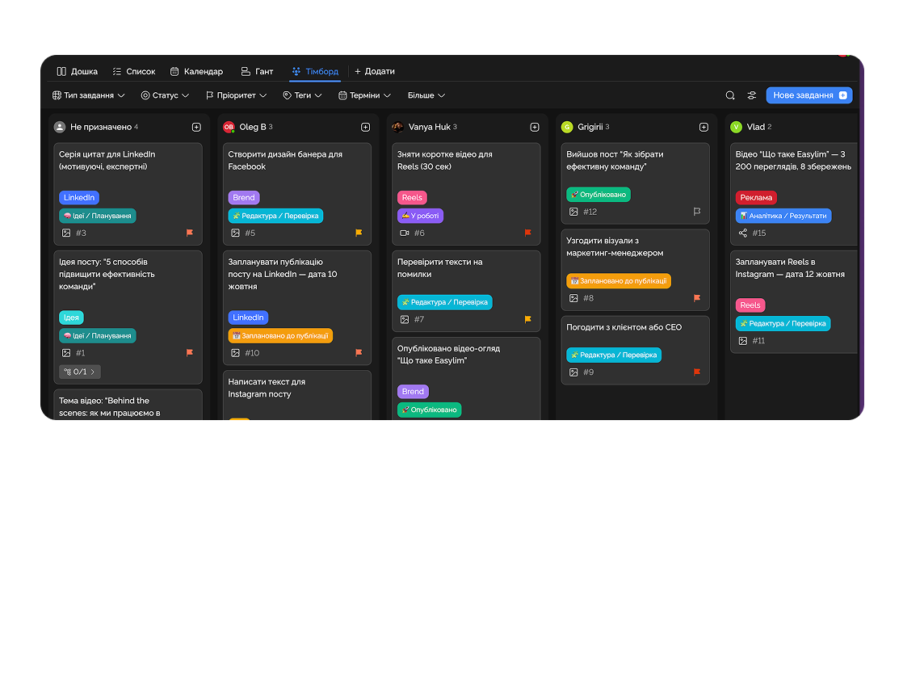Click the pink Reels tag on task #6
The width and height of the screenshot is (903, 677).
412,197
